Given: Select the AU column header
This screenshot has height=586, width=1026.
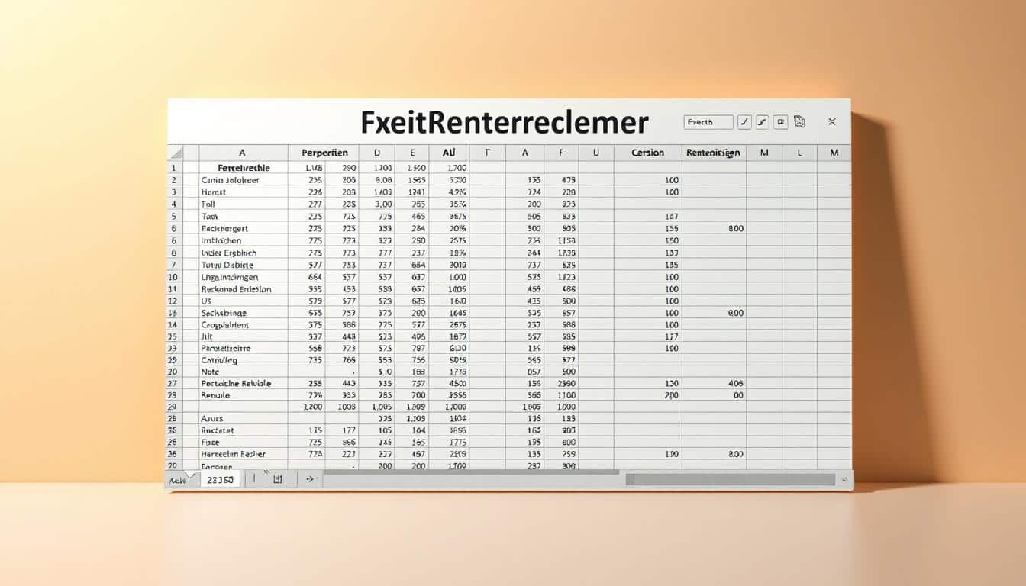Looking at the screenshot, I should click(450, 153).
